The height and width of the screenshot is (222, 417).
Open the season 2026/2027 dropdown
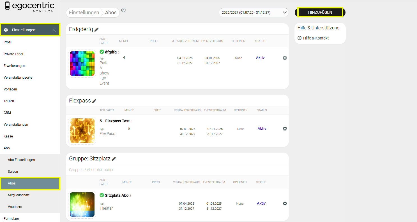click(254, 13)
